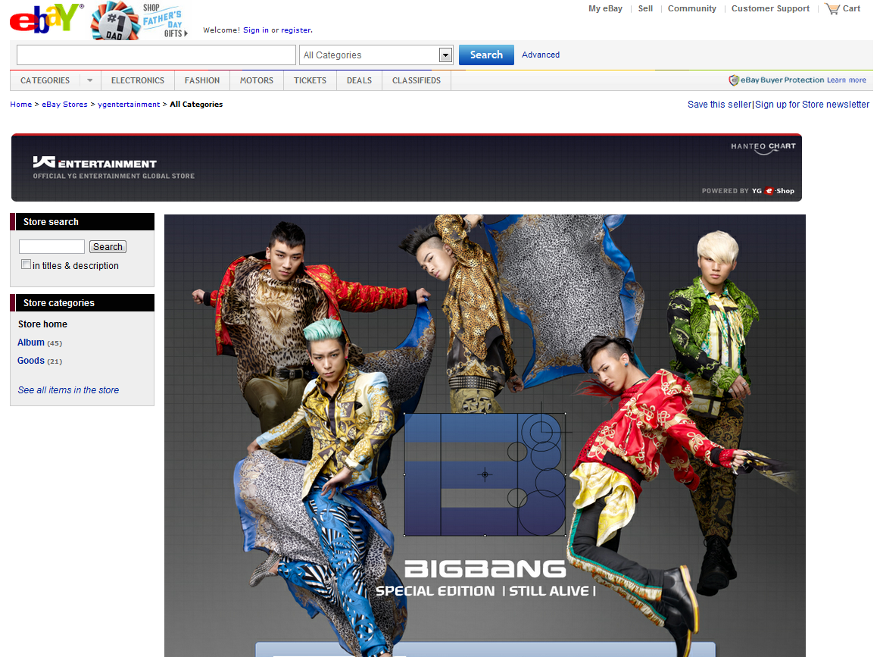
Task: Open Store home category
Action: click(x=43, y=324)
